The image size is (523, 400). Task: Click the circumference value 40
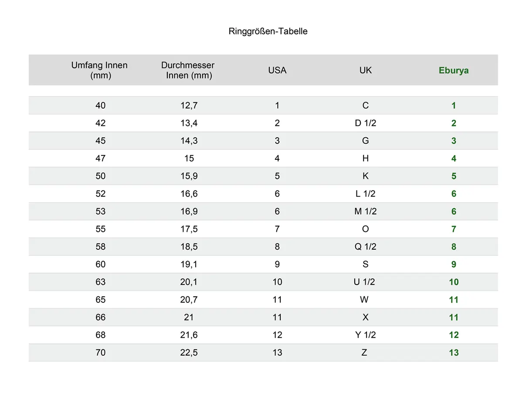tap(100, 105)
